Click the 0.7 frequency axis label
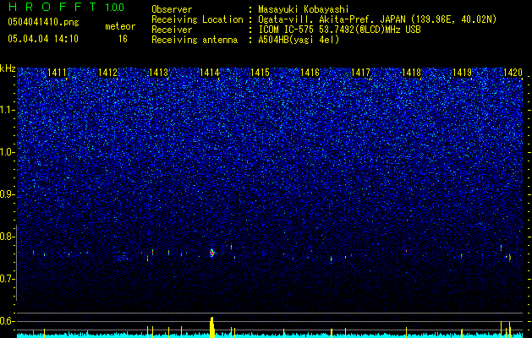This screenshot has height=338, width=532. pyautogui.click(x=8, y=279)
